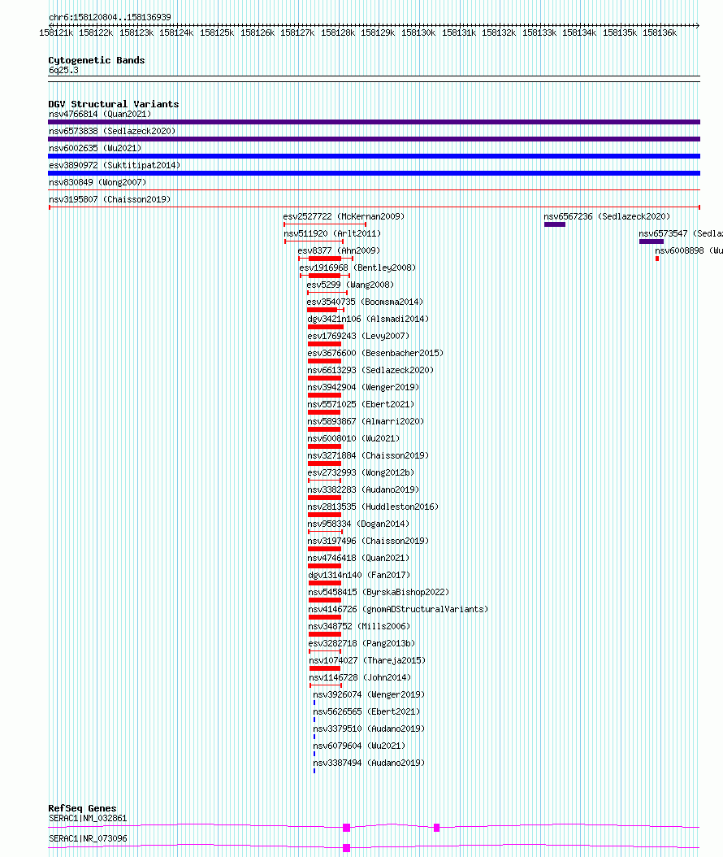The width and height of the screenshot is (723, 857).
Task: Click the blue bar under esv3890972 (Suktitipat2014)
Action: (374, 173)
